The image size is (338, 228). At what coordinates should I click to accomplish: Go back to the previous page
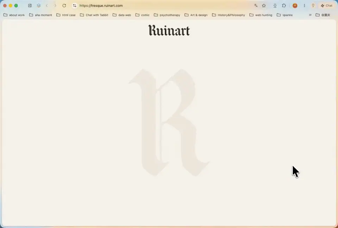pyautogui.click(x=47, y=6)
